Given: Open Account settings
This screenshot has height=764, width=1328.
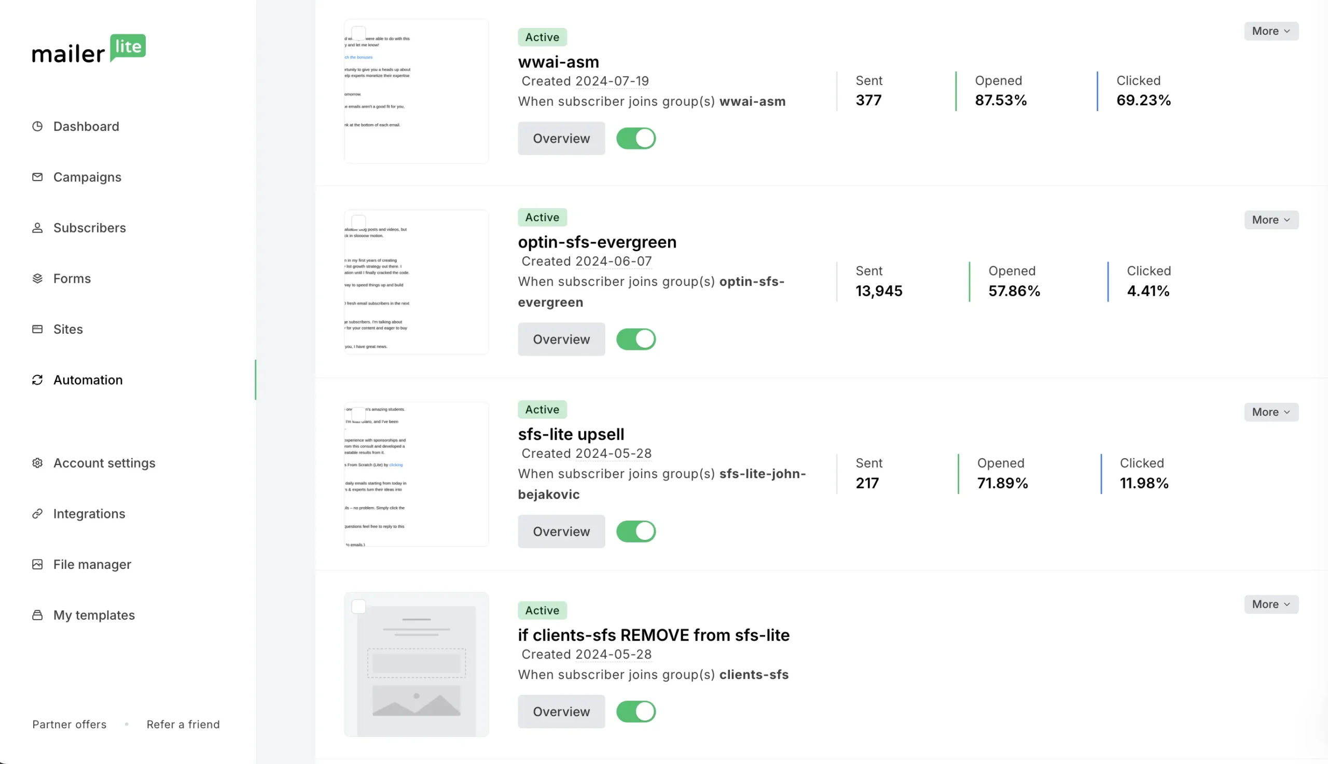Looking at the screenshot, I should tap(104, 463).
